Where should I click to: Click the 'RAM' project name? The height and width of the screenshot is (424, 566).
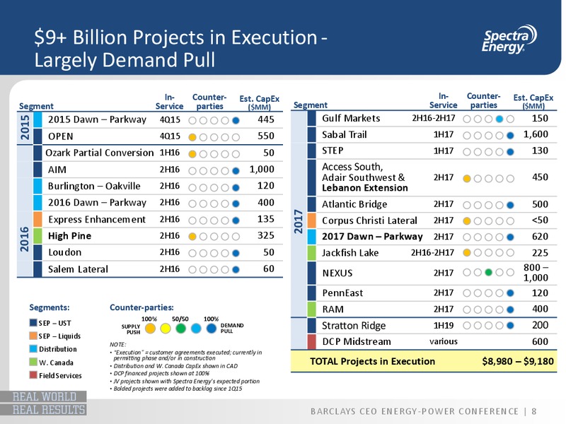tap(333, 310)
